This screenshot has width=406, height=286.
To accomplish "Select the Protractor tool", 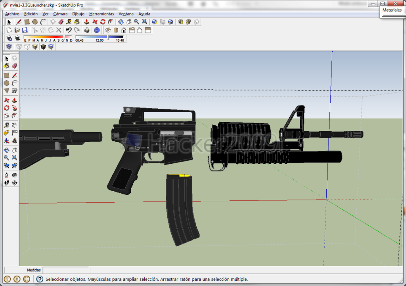I will (x=7, y=133).
